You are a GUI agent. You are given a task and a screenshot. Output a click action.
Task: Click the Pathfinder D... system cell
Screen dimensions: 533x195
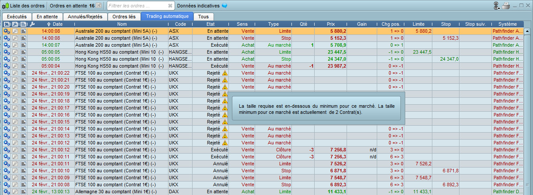click(x=508, y=192)
